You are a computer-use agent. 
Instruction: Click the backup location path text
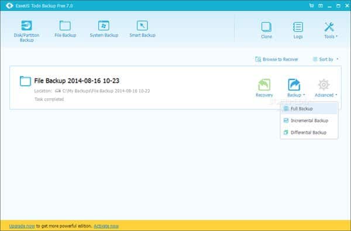pyautogui.click(x=106, y=91)
